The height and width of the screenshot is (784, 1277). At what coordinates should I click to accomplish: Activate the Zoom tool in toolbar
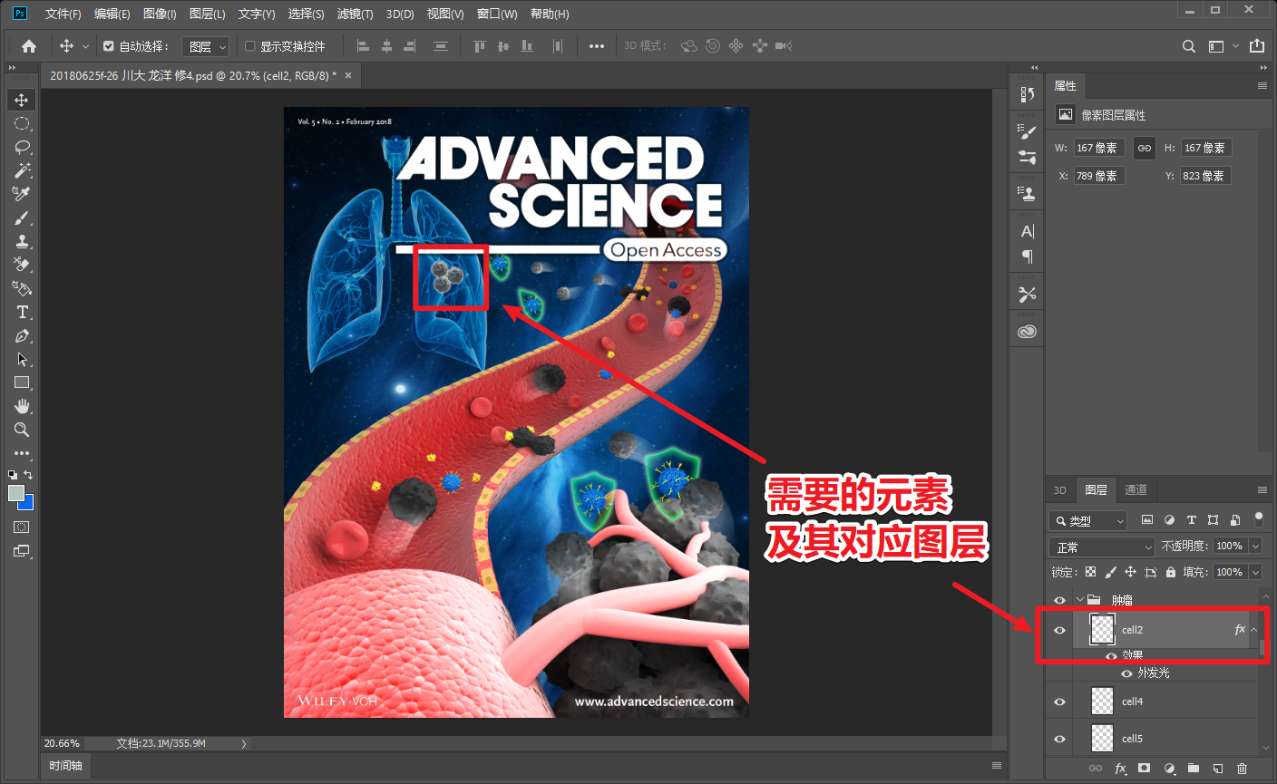[22, 430]
